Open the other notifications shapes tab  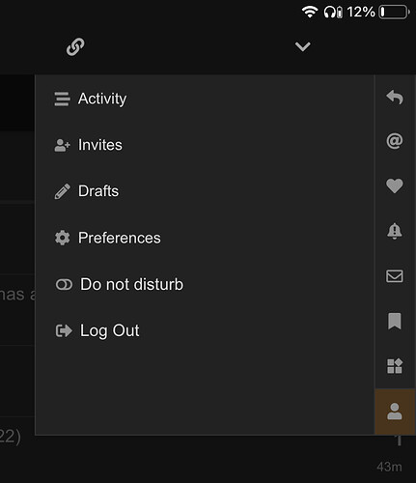click(x=395, y=366)
